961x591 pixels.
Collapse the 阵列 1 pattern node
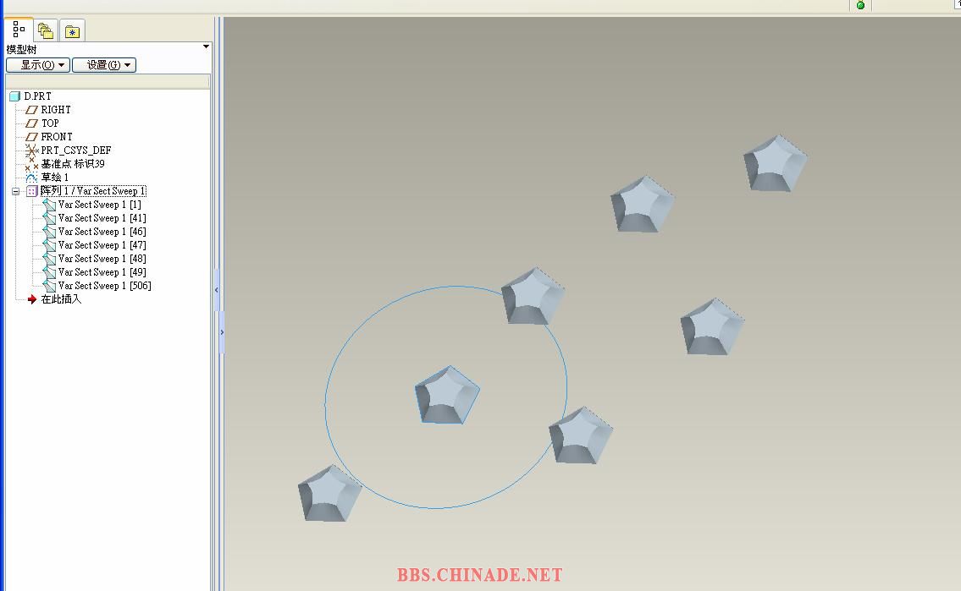point(16,191)
